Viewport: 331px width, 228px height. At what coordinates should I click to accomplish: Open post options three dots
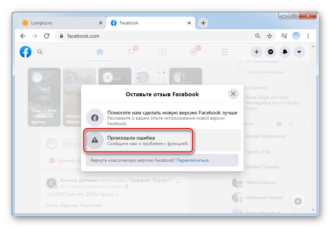[x=179, y=182]
